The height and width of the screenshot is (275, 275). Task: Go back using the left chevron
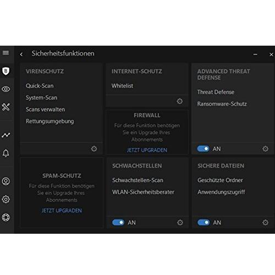pyautogui.click(x=21, y=54)
